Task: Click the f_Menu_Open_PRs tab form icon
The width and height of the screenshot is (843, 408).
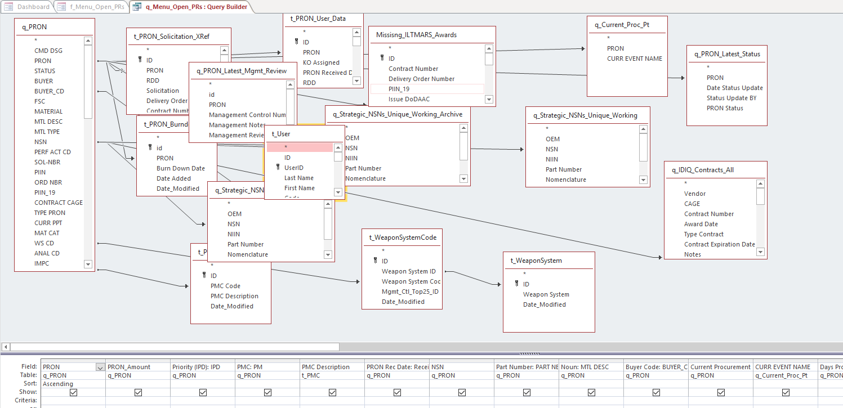Action: 62,7
